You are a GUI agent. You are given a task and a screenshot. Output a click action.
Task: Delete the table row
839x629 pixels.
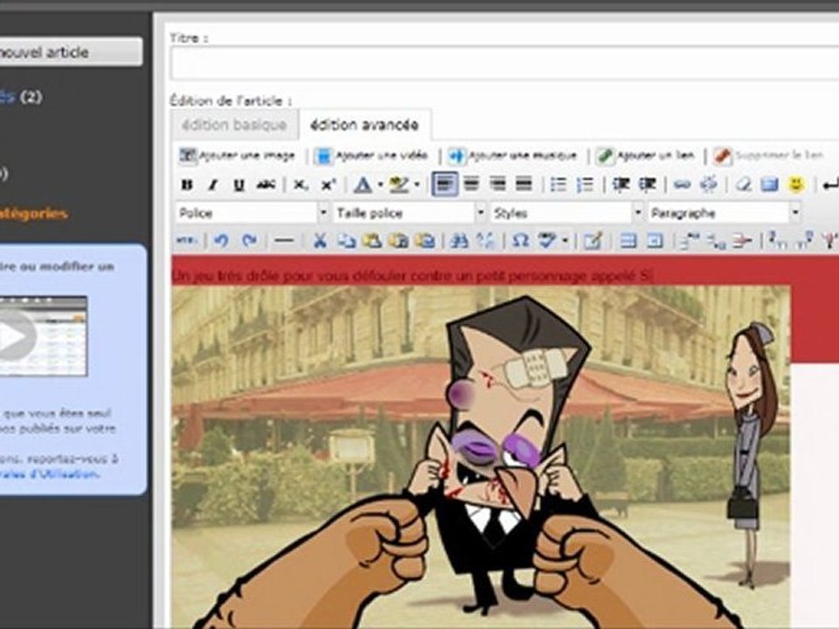(743, 241)
